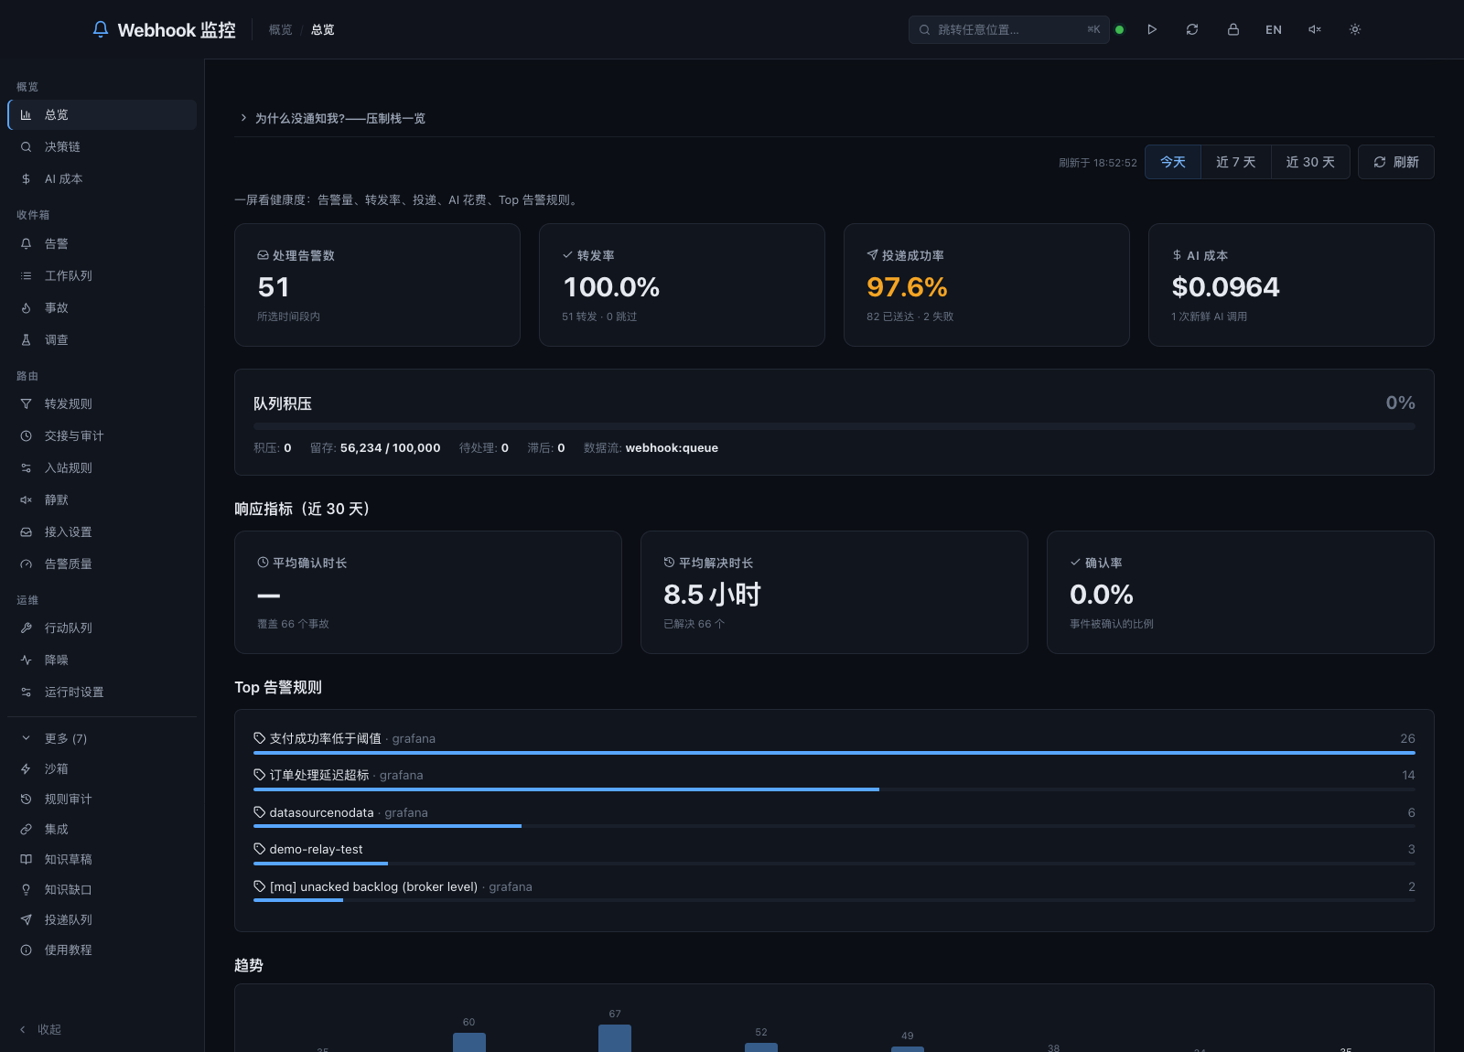1464x1052 pixels.
Task: Open 告警质量 via its gauge icon
Action: [x=26, y=564]
